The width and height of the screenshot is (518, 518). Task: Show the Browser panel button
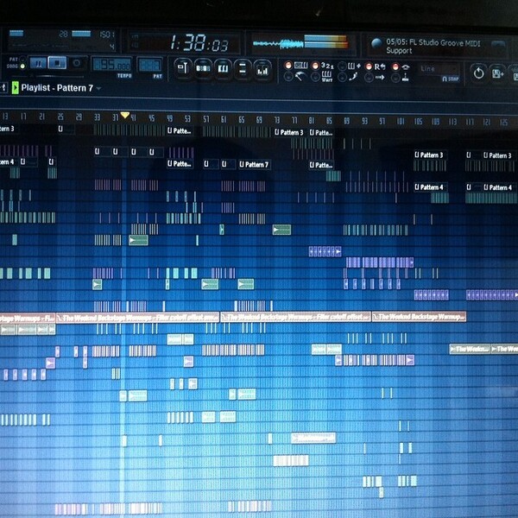[x=243, y=69]
